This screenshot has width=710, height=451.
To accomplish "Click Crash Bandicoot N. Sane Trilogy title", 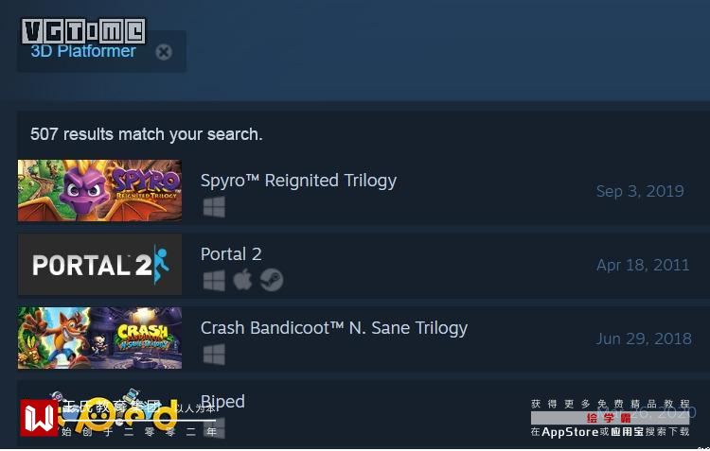I will point(334,328).
